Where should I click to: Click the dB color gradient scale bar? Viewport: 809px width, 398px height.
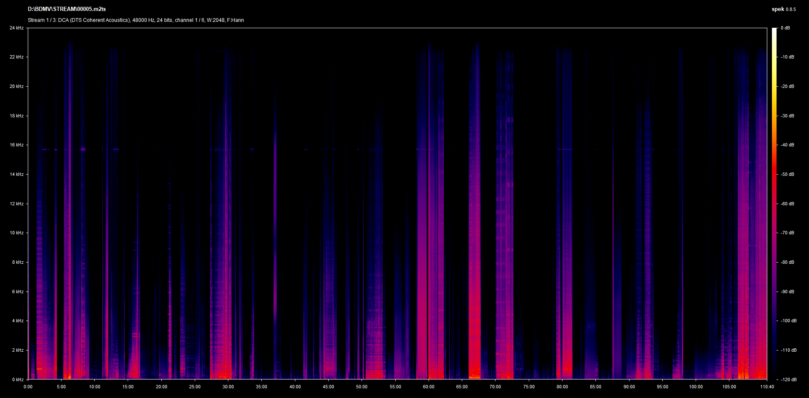774,204
